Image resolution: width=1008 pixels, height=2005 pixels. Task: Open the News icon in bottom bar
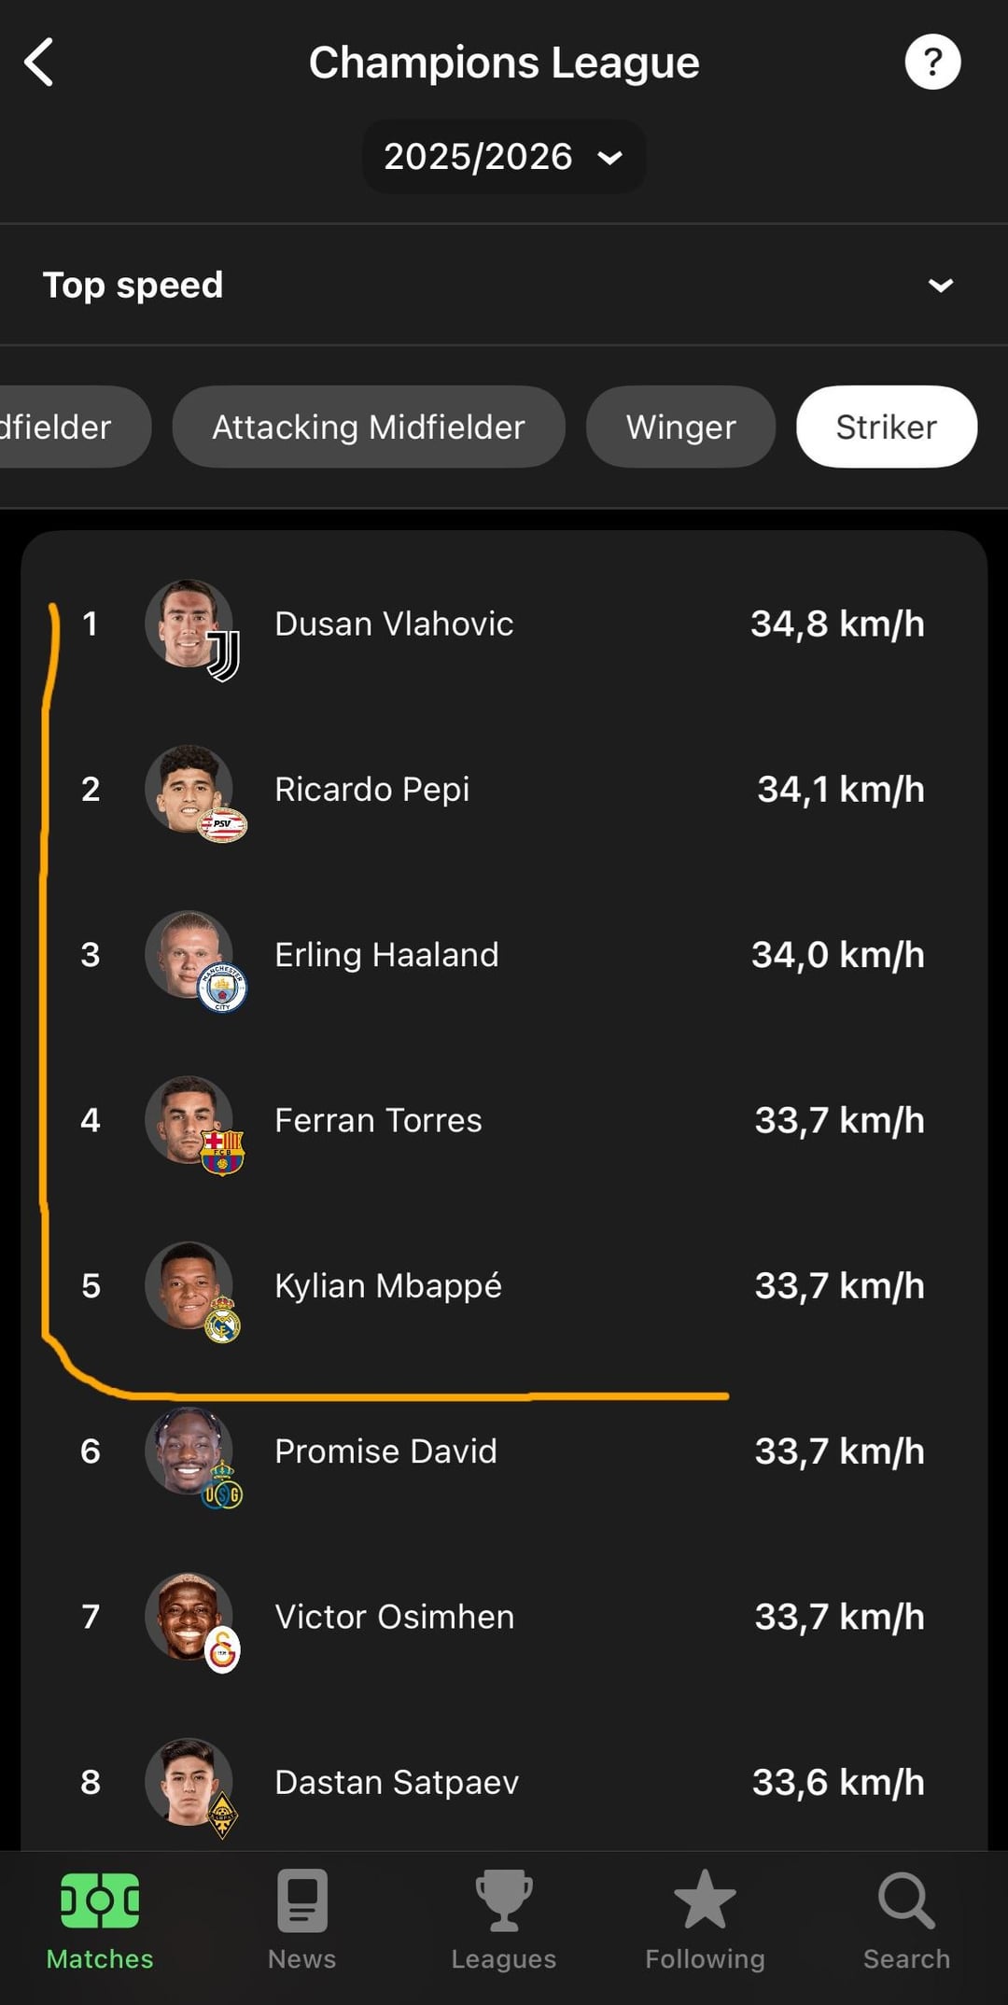click(301, 1902)
